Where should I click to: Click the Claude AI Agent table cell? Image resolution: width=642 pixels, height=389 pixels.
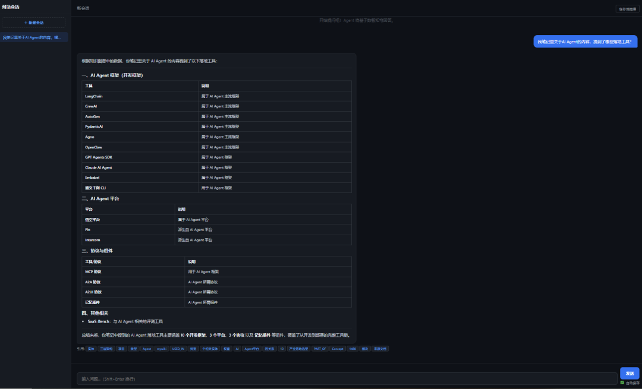[140, 167]
